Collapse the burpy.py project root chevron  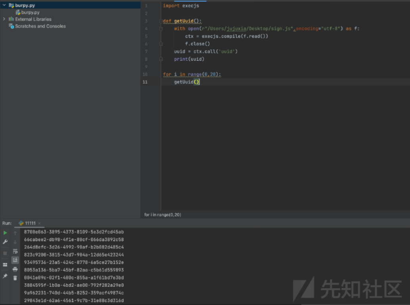[4, 5]
